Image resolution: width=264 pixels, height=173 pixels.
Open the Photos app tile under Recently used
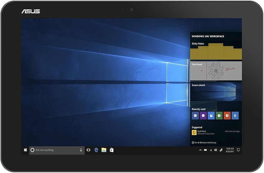[x=211, y=115]
